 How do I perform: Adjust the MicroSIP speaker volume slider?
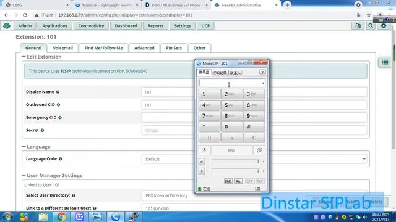[235, 162]
